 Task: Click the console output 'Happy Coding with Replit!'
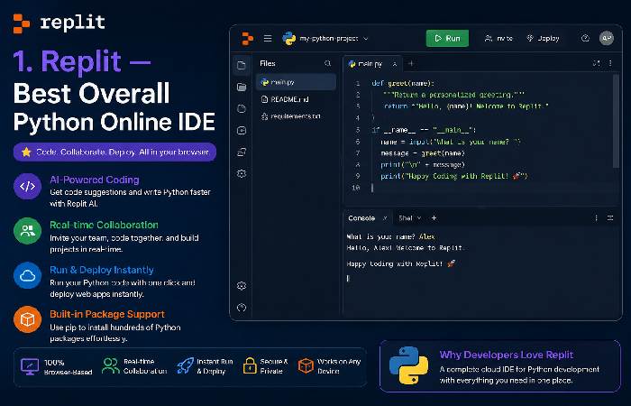401,263
